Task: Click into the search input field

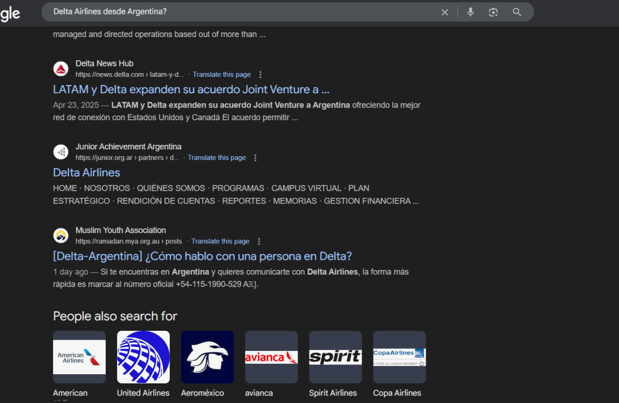Action: point(232,12)
